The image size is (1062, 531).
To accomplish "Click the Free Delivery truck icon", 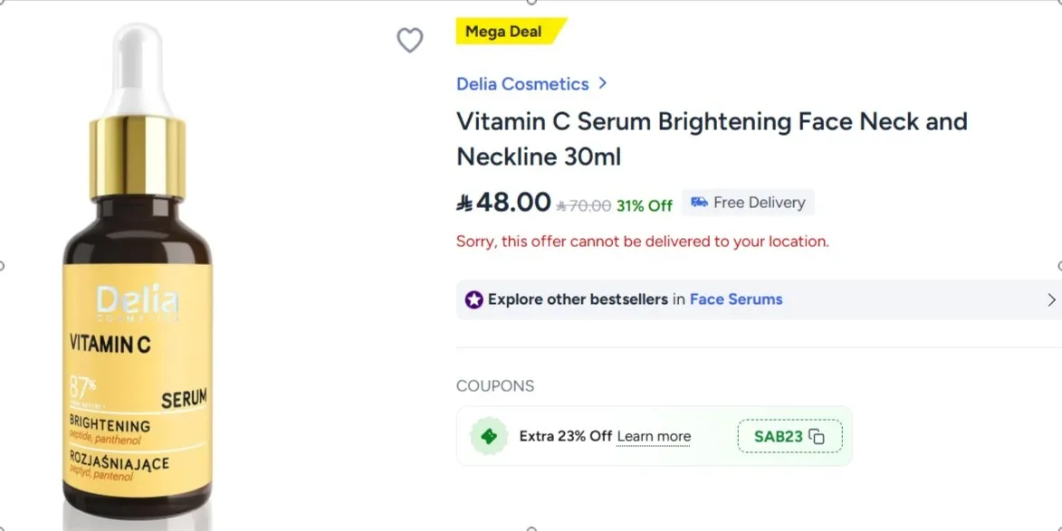I will click(698, 202).
